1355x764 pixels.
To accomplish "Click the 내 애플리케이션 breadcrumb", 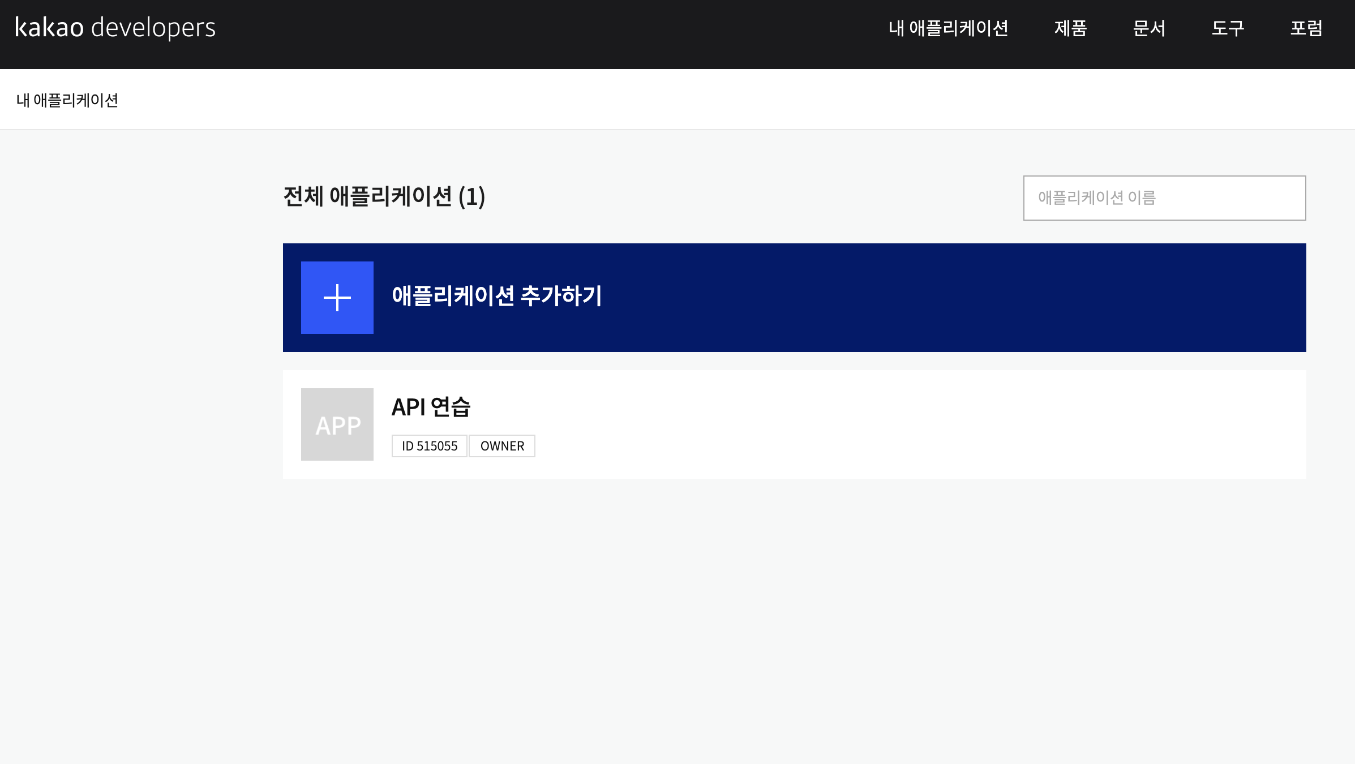I will 67,100.
